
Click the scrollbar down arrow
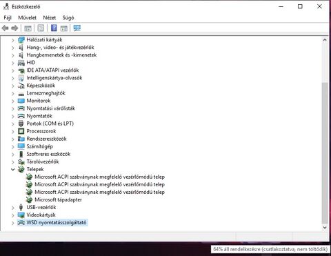coord(325,228)
